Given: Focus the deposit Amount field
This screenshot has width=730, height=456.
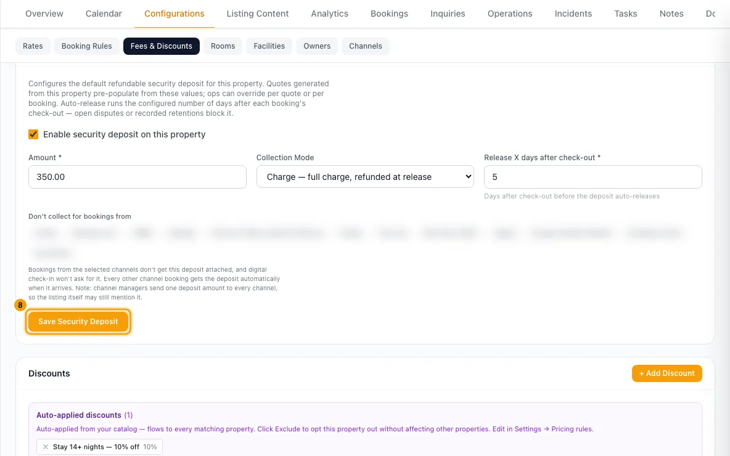Looking at the screenshot, I should (137, 177).
